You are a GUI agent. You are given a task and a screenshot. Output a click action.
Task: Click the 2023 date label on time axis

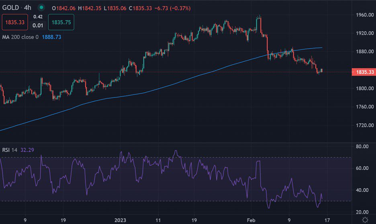[x=120, y=220]
